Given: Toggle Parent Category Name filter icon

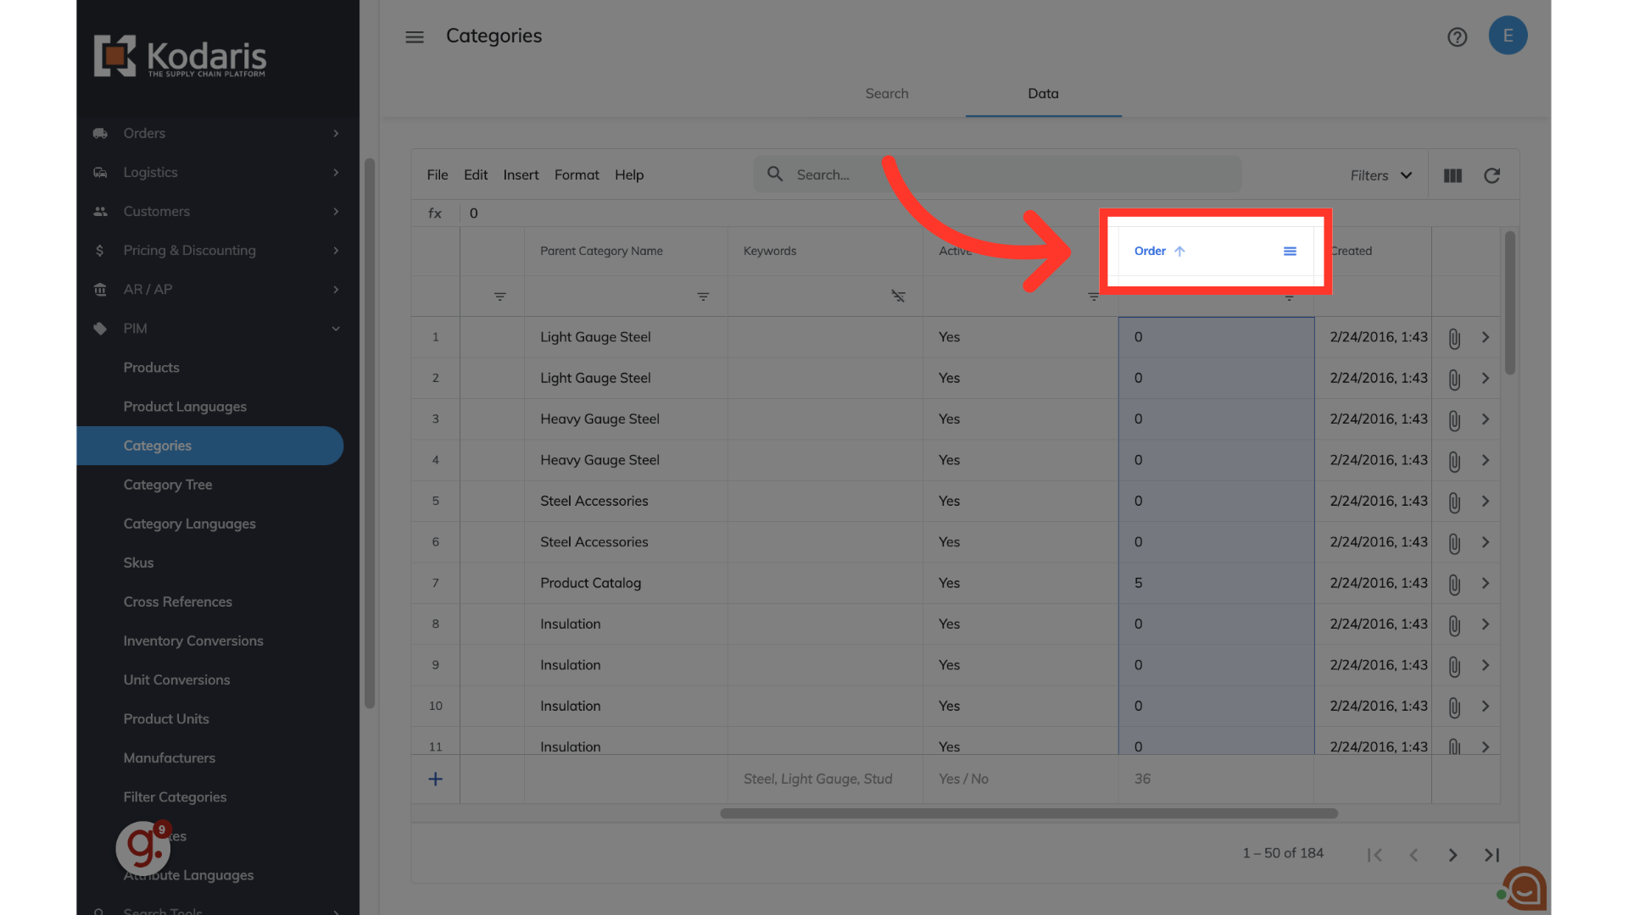Looking at the screenshot, I should click(x=703, y=297).
